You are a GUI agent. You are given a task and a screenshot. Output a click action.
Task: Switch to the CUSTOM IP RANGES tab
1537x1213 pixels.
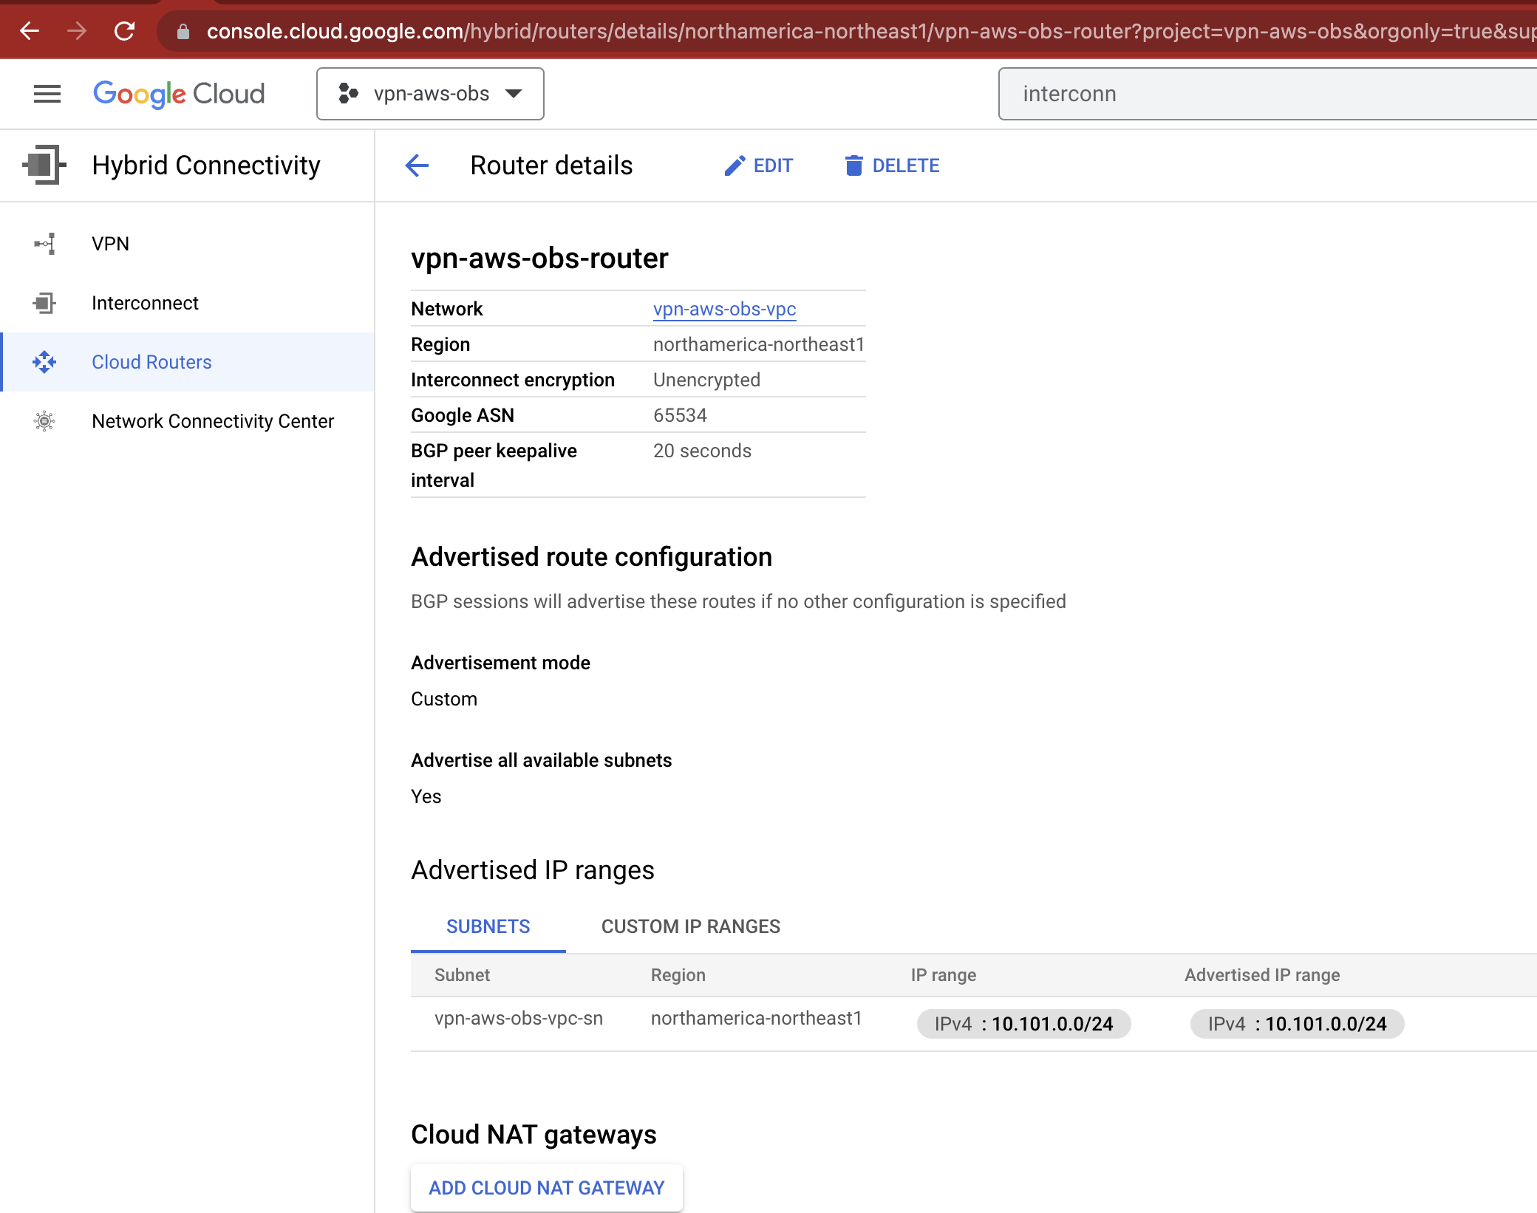coord(690,926)
